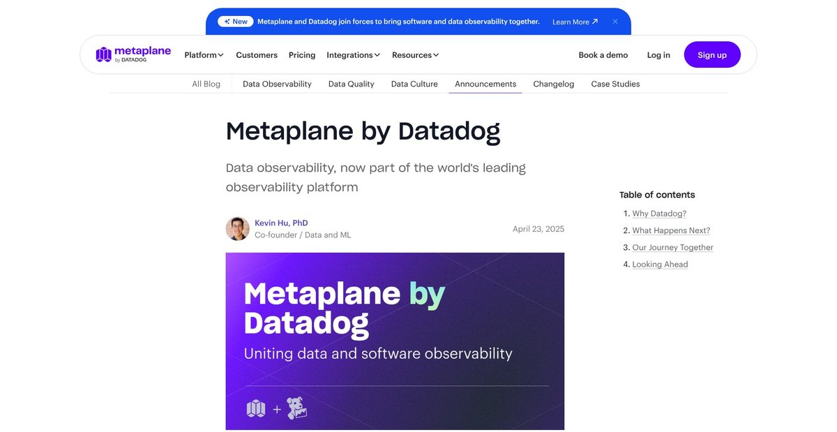Click the Metaplane logo icon in hero image
Image resolution: width=837 pixels, height=432 pixels.
tap(256, 408)
